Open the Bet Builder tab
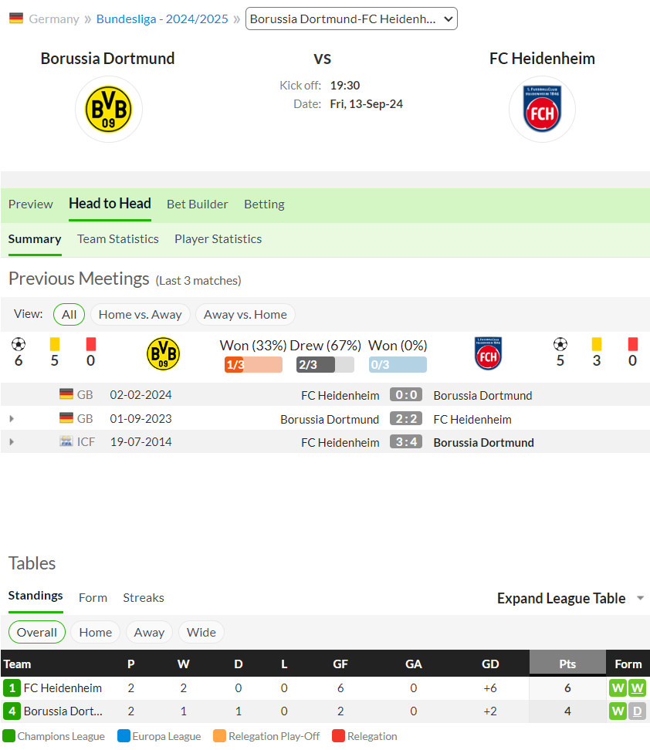Viewport: 650px width, 750px height. [x=197, y=204]
